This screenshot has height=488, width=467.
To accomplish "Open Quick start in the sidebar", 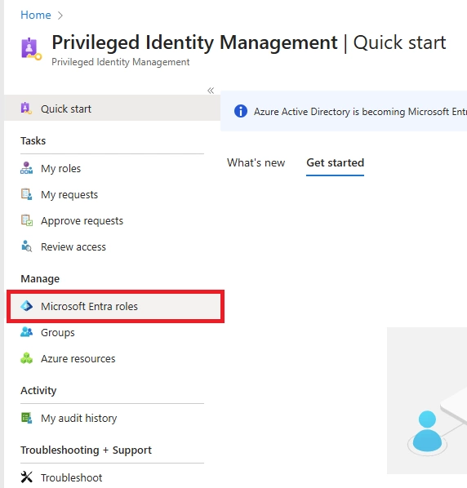I will [x=112, y=109].
